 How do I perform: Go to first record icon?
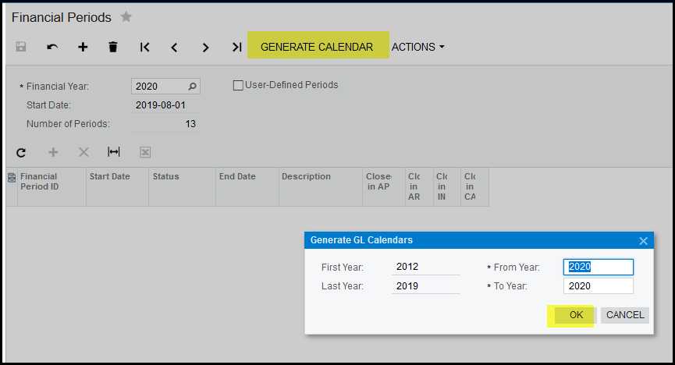pyautogui.click(x=144, y=47)
